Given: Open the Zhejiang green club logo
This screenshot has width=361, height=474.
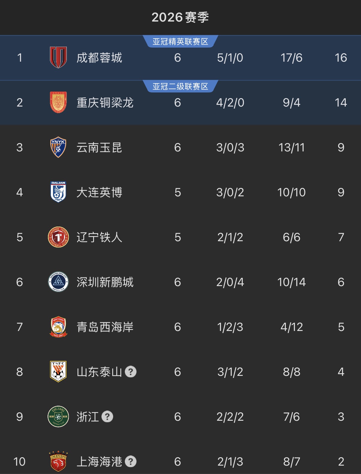Looking at the screenshot, I should click(58, 417).
